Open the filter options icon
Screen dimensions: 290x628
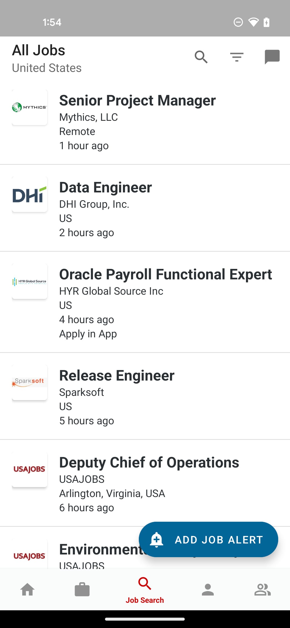click(x=237, y=57)
